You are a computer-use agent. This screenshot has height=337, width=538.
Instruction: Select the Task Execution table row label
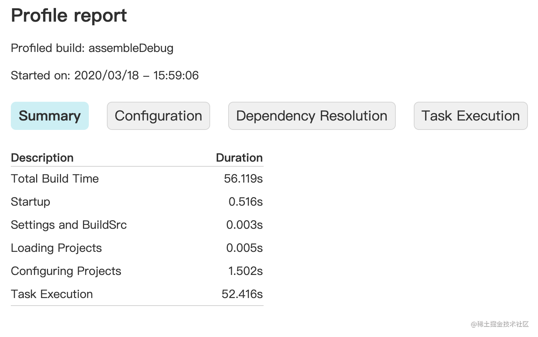point(52,294)
